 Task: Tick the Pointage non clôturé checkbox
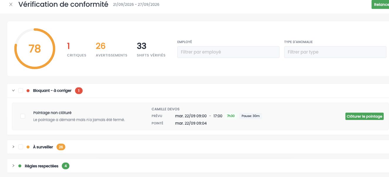coord(23,116)
